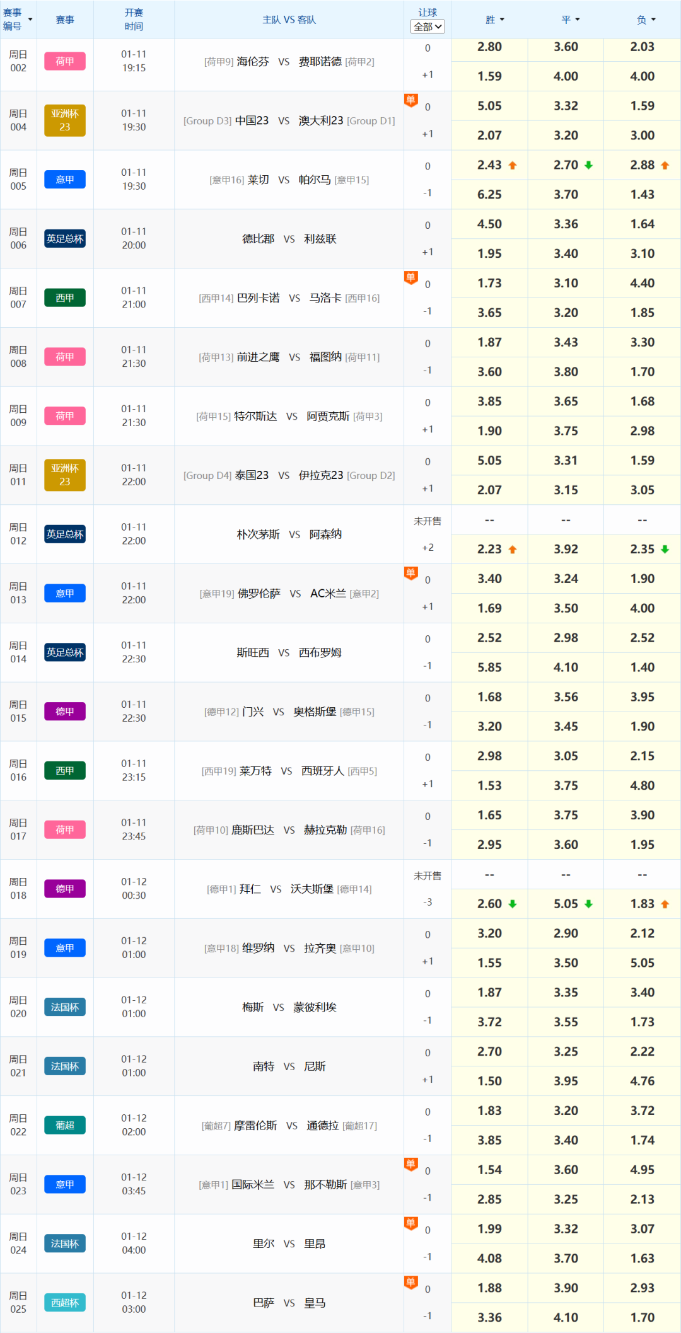Click the team name AC米兰
Screen dimensions: 681x1333
pos(328,594)
